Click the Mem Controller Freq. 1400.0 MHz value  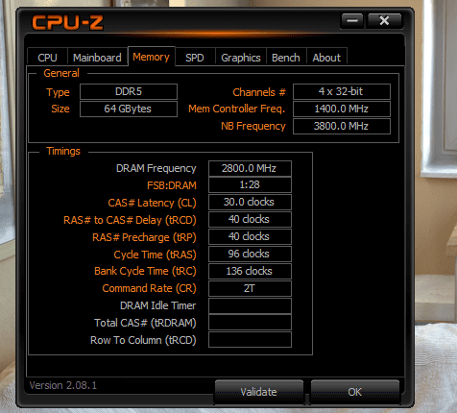(x=342, y=109)
